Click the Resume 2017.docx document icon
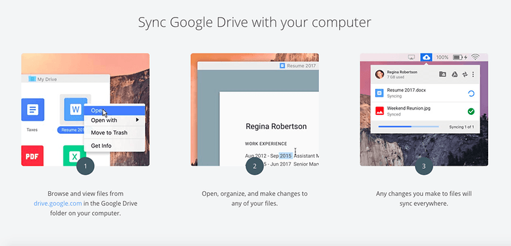This screenshot has width=511, height=246. (380, 93)
